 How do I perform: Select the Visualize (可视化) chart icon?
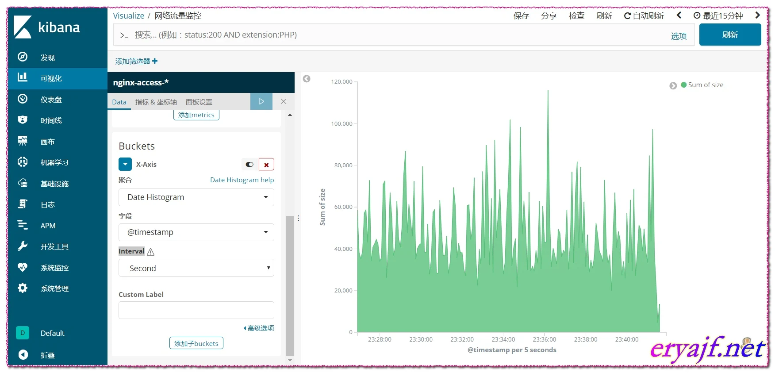coord(23,78)
